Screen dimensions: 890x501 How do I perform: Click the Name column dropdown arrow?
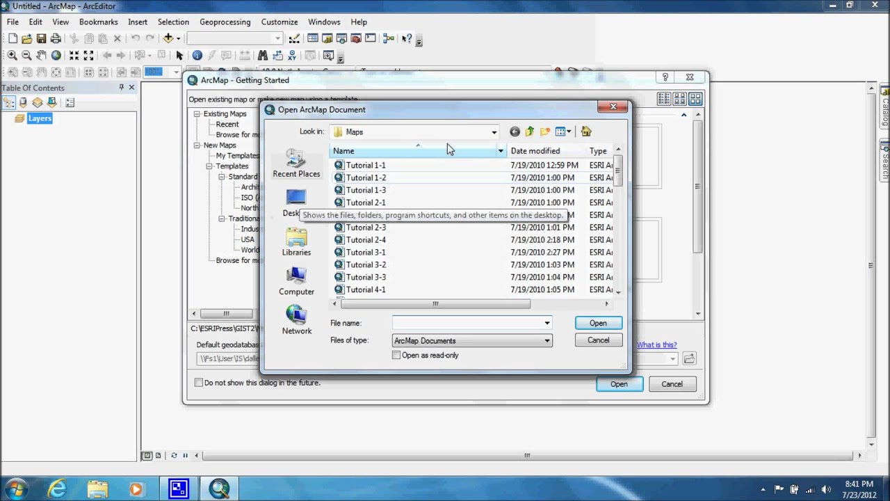[500, 151]
